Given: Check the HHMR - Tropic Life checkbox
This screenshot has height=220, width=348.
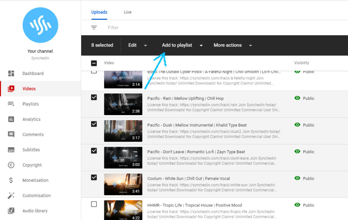Looking at the screenshot, I should coord(94,204).
